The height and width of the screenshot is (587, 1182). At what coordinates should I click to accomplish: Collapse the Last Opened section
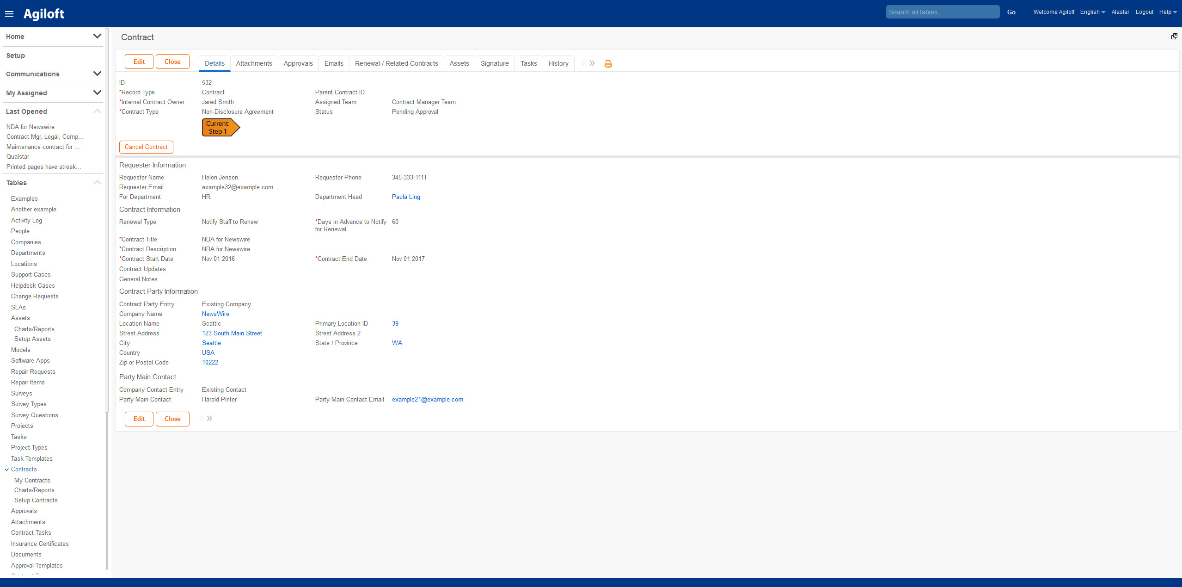97,111
